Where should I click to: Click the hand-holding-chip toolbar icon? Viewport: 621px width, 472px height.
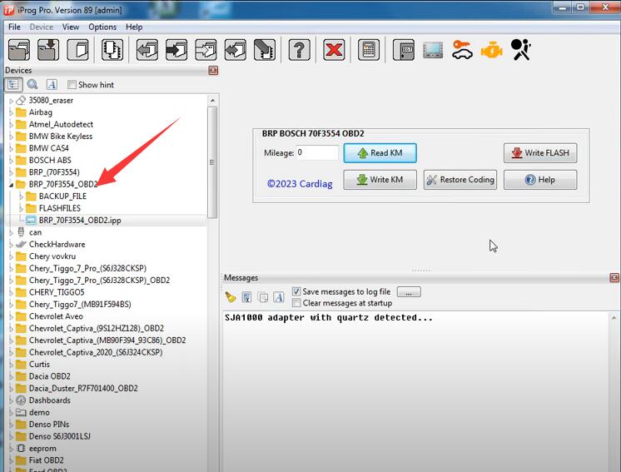pyautogui.click(x=264, y=50)
